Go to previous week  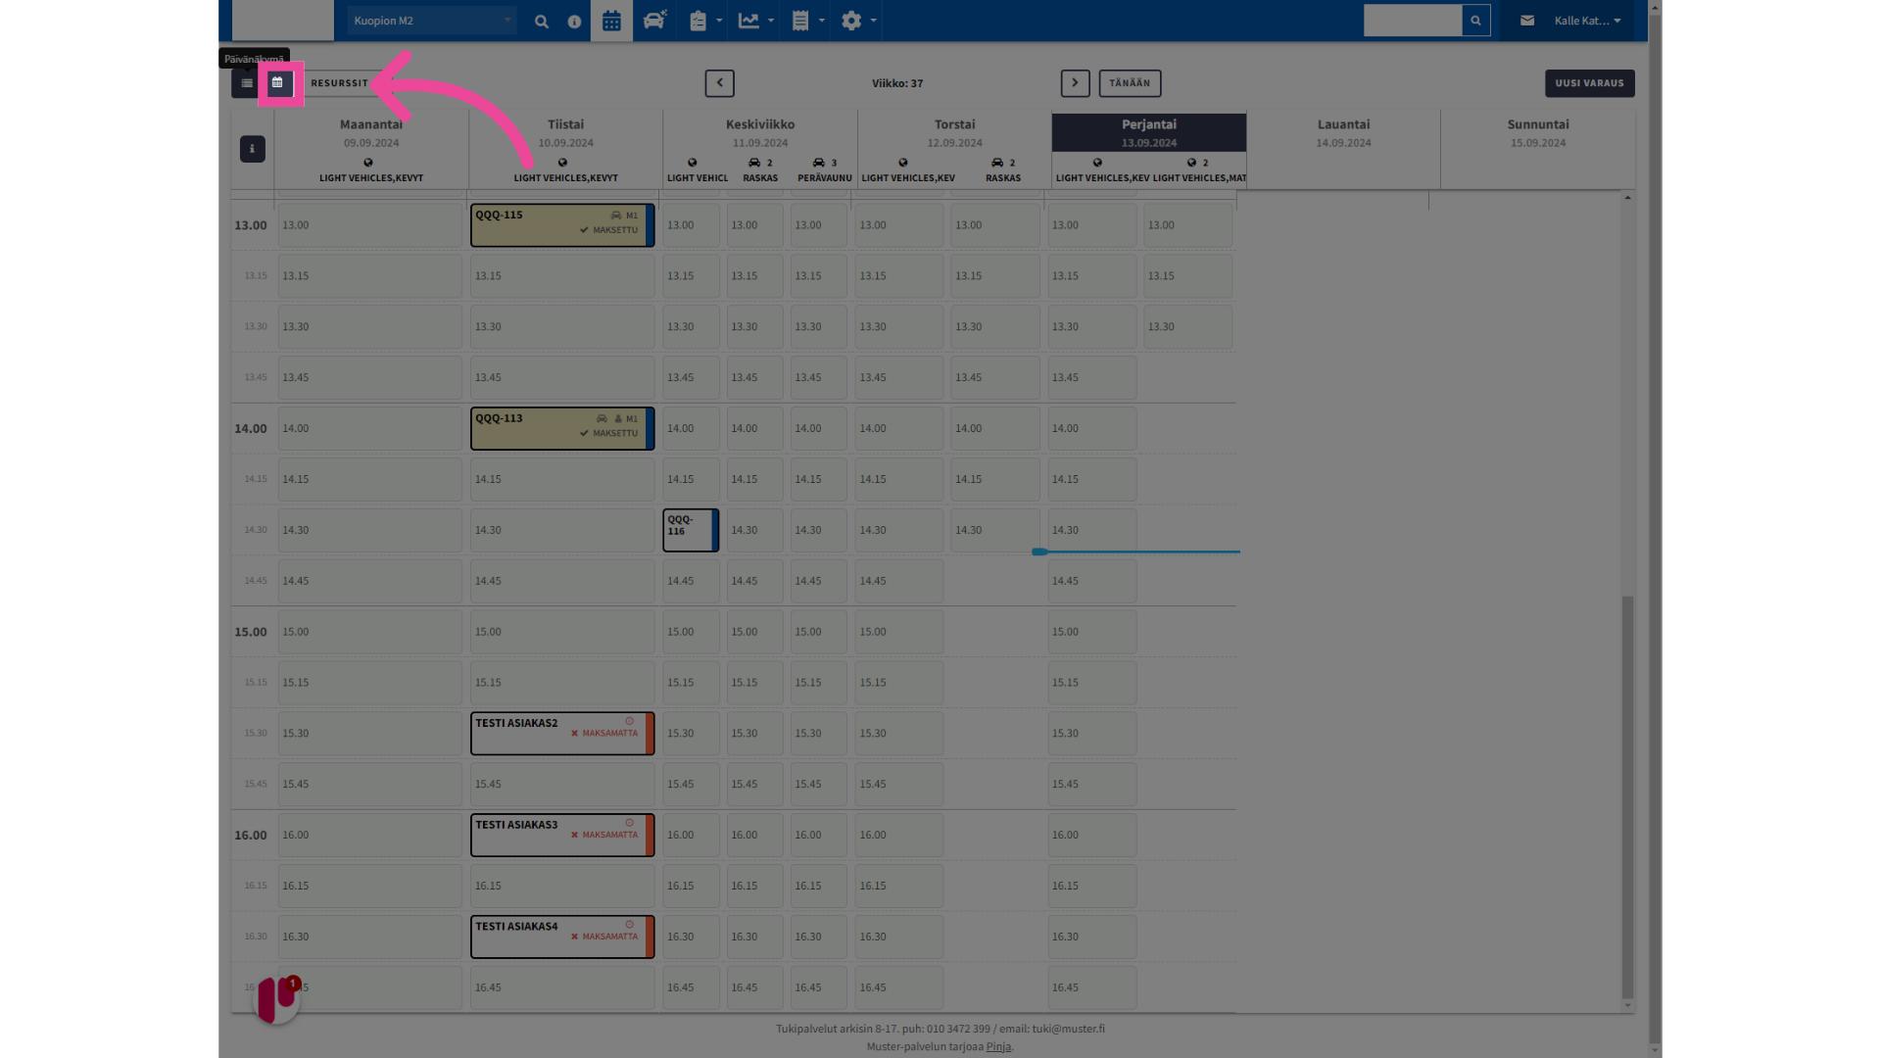(720, 83)
